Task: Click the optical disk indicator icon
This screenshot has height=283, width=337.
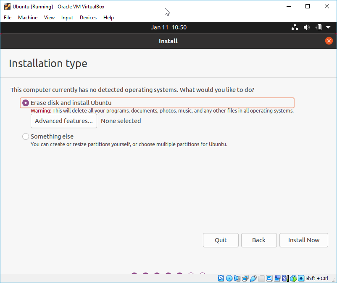Action: [229, 278]
